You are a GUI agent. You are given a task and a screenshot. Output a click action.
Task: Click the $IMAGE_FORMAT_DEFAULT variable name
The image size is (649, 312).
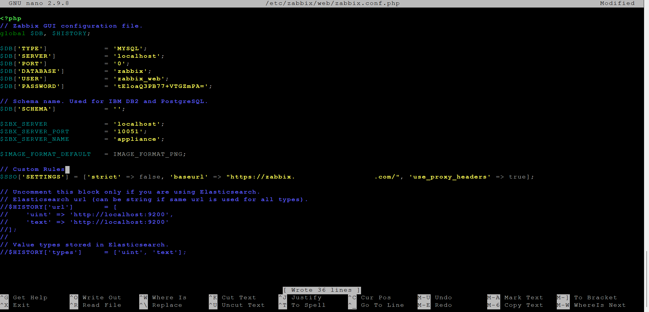(x=46, y=154)
